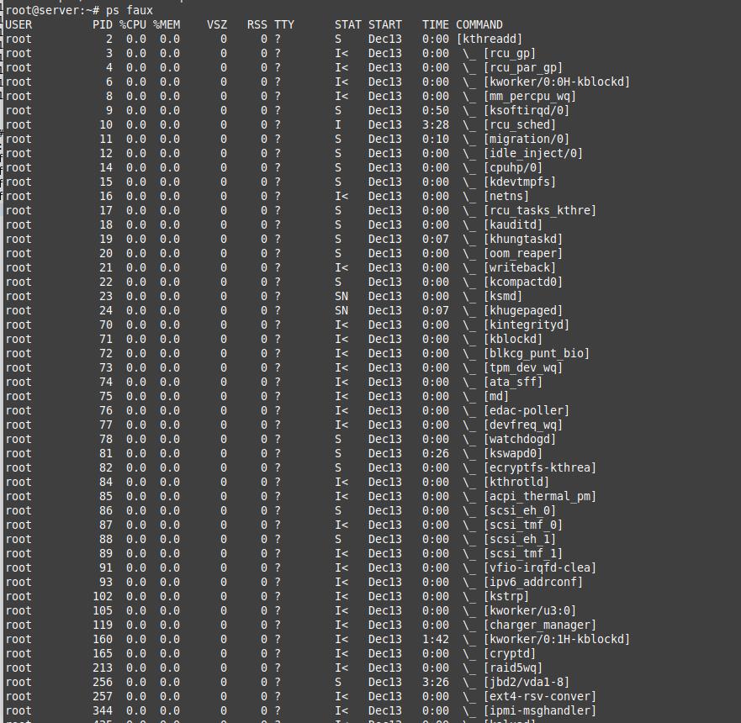The image size is (741, 723).
Task: Click the [watchdogd] process name
Action: coord(519,439)
